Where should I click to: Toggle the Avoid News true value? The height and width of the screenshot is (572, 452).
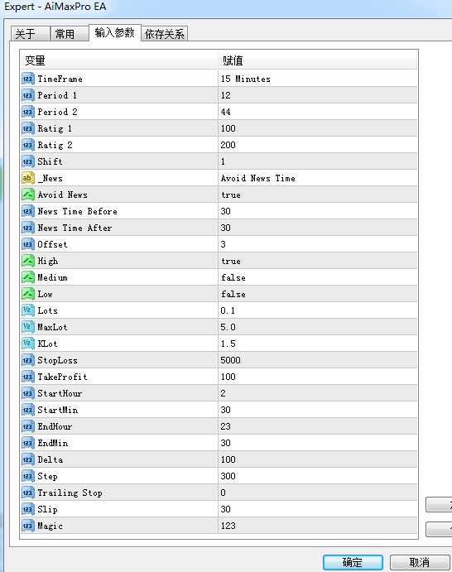tap(317, 195)
